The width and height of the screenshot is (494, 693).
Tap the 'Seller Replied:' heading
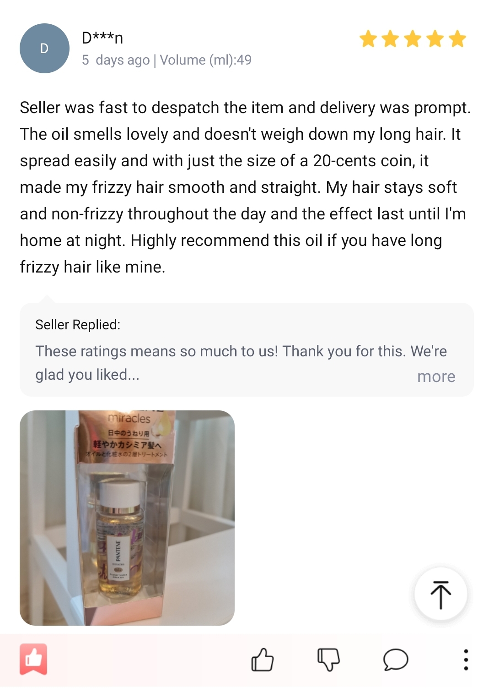click(78, 325)
